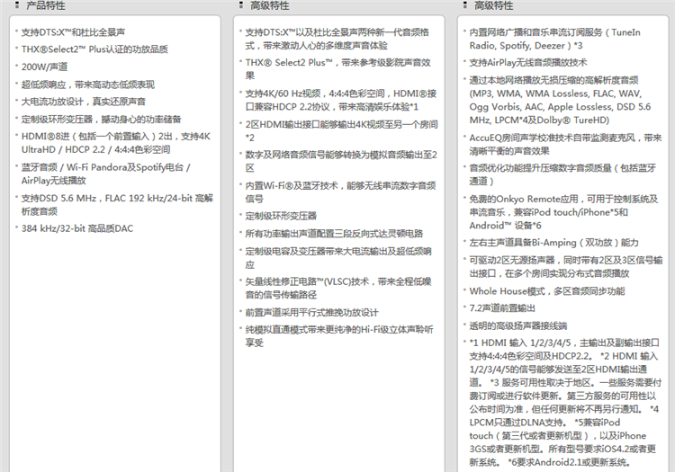
Task: Click 免费的Onkyo Remote应用 item
Action: coord(563,212)
